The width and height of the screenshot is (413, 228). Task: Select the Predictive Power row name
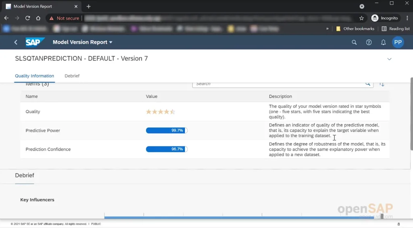(x=43, y=131)
